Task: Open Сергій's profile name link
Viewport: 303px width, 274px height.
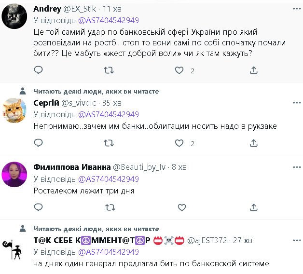Action: [x=46, y=103]
